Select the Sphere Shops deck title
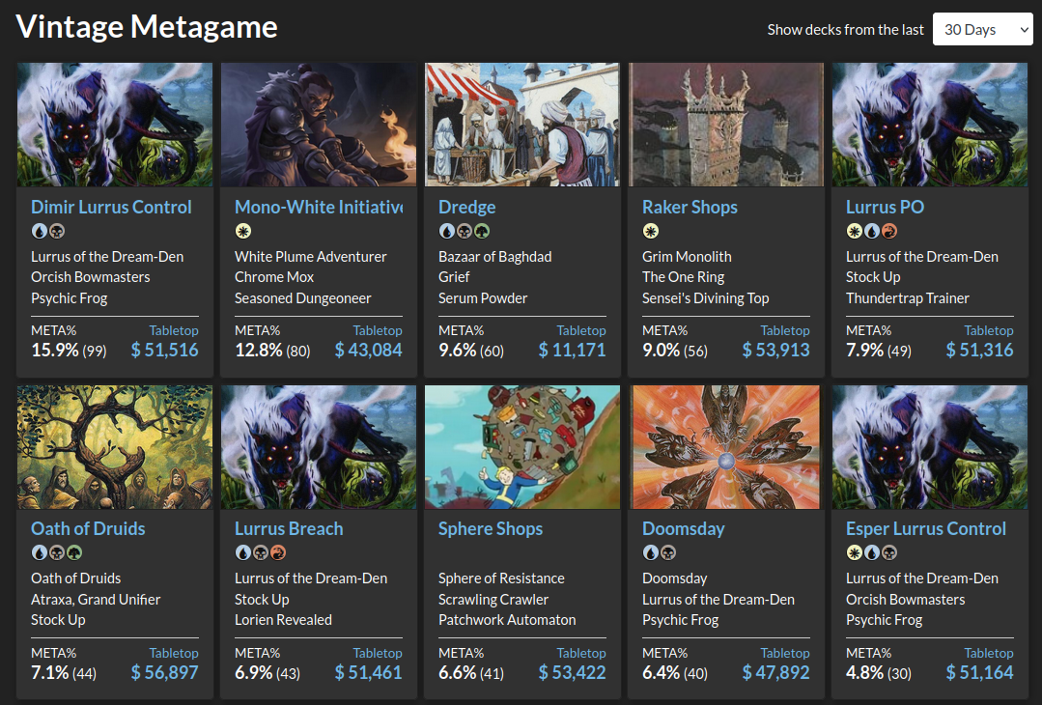Image resolution: width=1042 pixels, height=705 pixels. (x=491, y=528)
